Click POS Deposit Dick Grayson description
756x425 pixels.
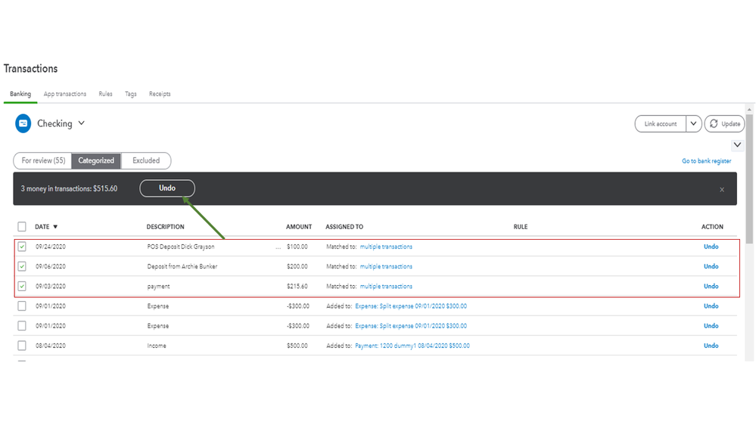click(x=181, y=247)
